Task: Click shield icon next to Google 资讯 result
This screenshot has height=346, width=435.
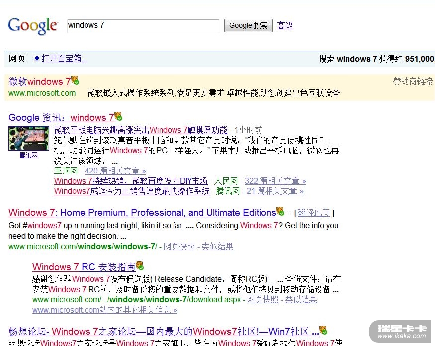Action: click(118, 116)
